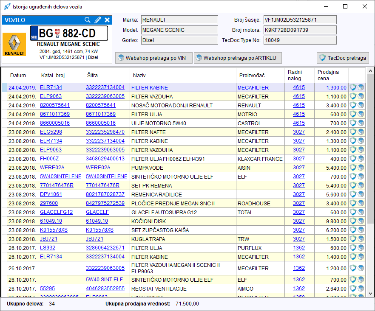The height and width of the screenshot is (311, 375).
Task: Click the Renault logo thumbnail
Action: (14, 44)
